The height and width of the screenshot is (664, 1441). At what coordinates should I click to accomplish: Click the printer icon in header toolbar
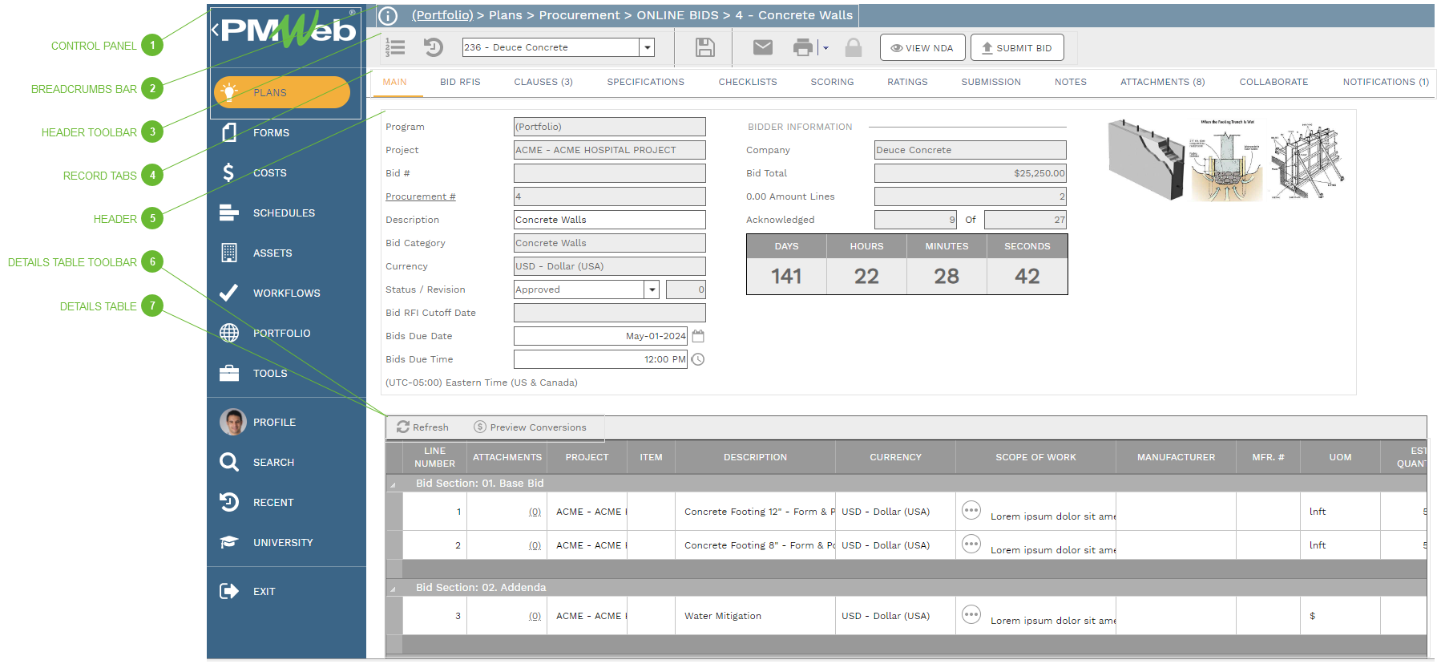[802, 48]
